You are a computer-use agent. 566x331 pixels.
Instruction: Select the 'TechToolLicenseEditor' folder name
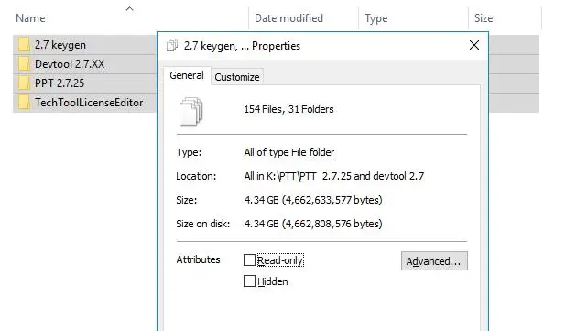tap(89, 103)
